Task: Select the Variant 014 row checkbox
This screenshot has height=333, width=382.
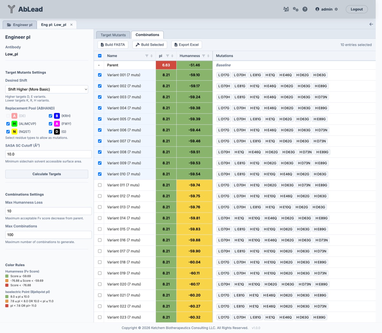Action: [x=100, y=218]
